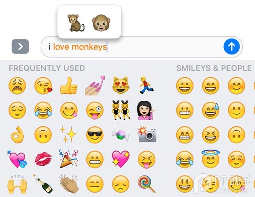Insert the running man emoji
This screenshot has height=197, width=255.
146,86
